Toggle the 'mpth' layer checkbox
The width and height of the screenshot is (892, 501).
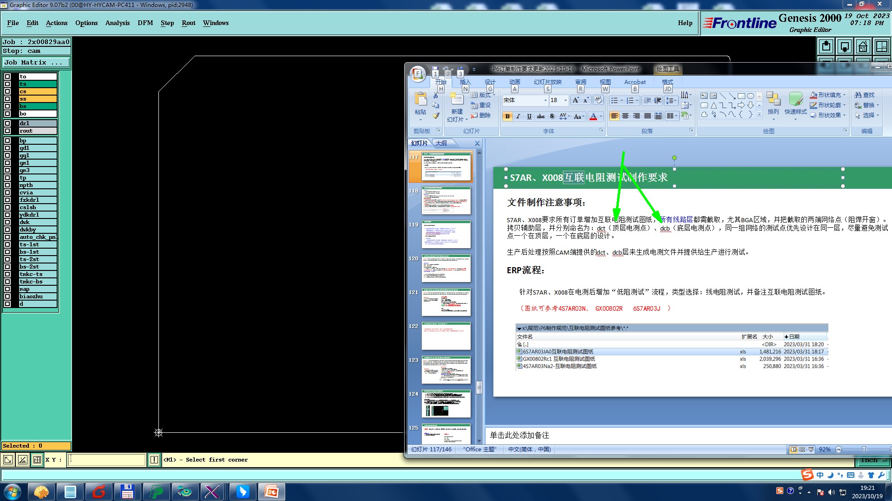(7, 185)
